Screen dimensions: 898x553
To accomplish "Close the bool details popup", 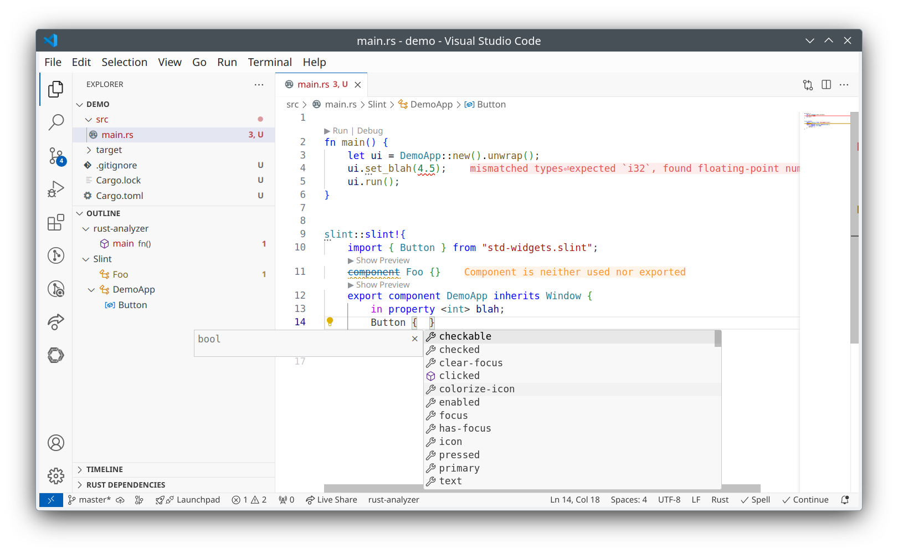I will [x=414, y=339].
